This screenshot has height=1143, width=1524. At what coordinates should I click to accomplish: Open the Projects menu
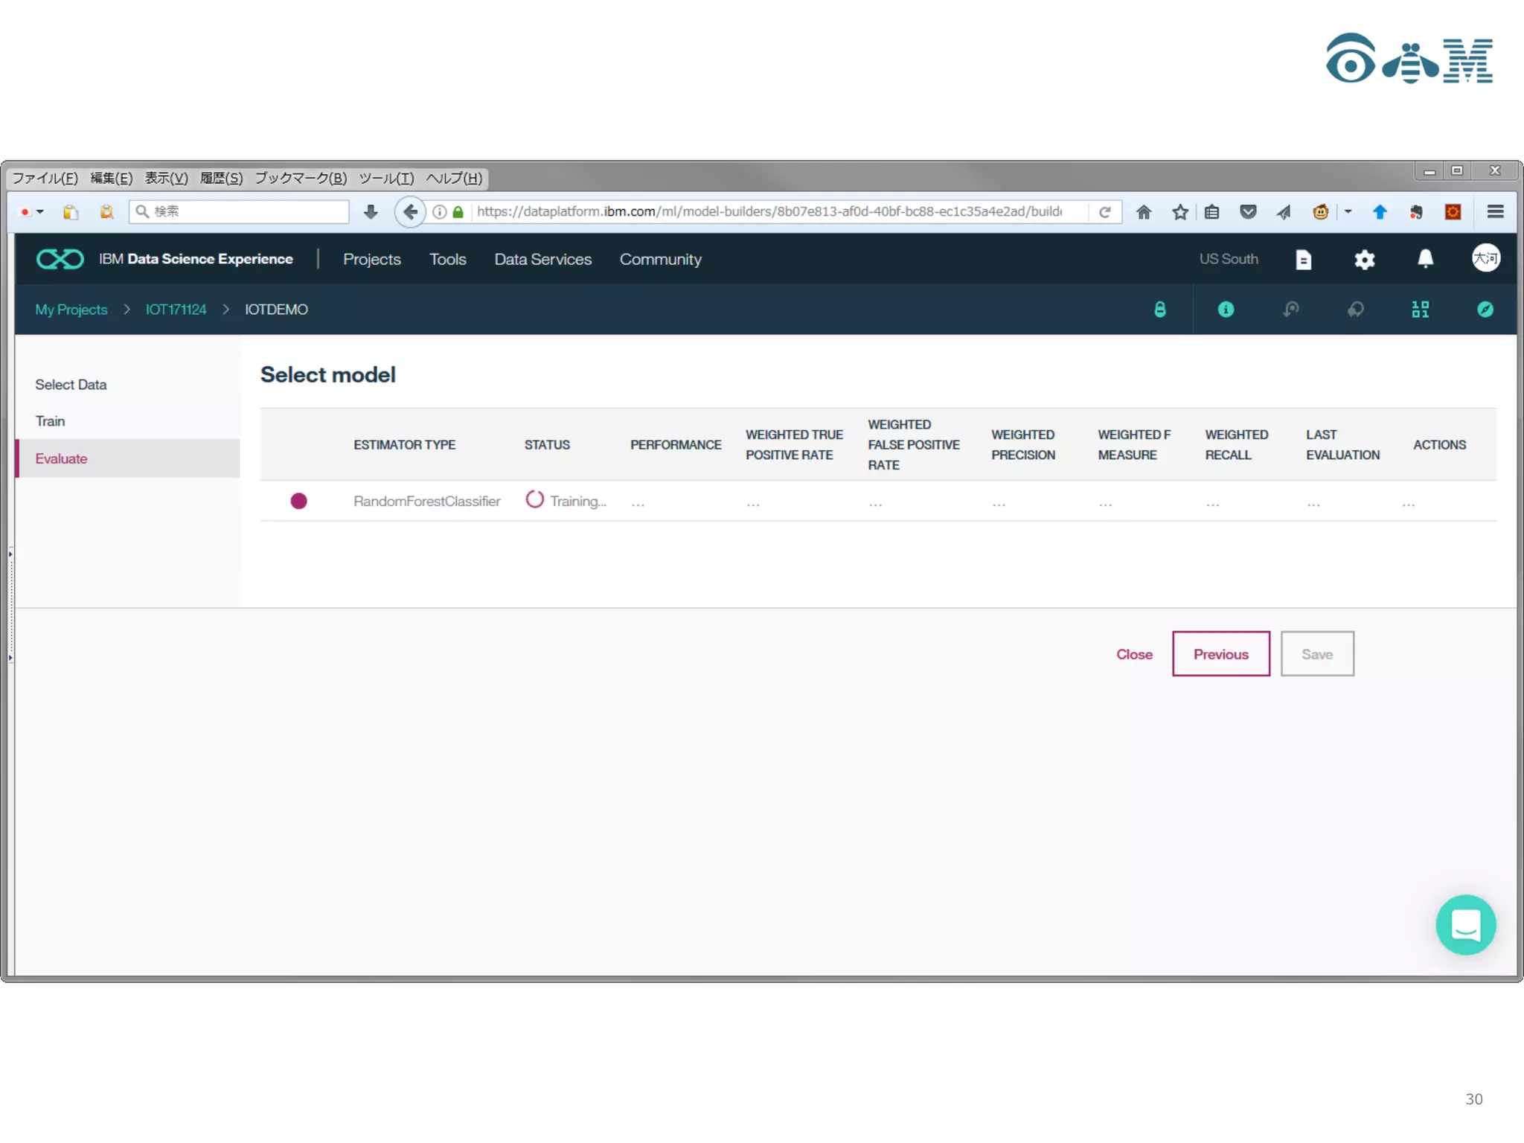coord(371,259)
